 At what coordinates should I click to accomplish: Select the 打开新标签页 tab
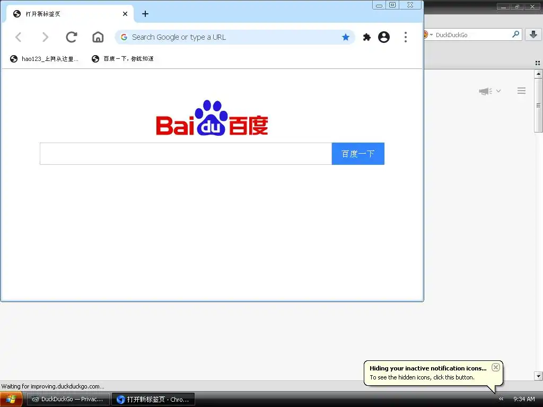[69, 14]
